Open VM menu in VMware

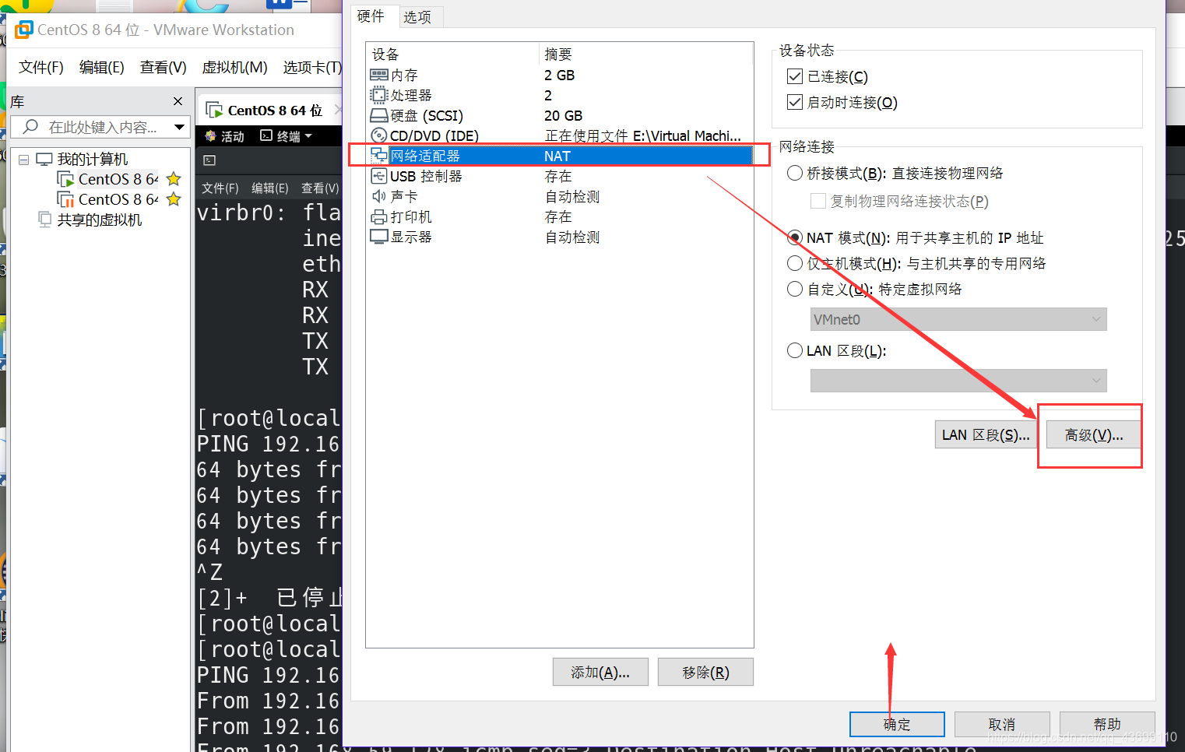(x=235, y=67)
